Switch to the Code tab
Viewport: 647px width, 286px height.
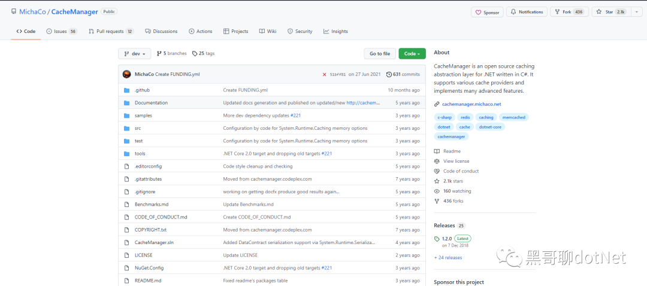(x=26, y=31)
